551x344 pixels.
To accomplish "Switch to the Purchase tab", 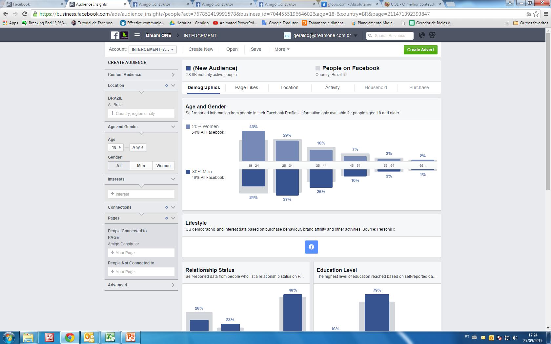I will pyautogui.click(x=419, y=87).
